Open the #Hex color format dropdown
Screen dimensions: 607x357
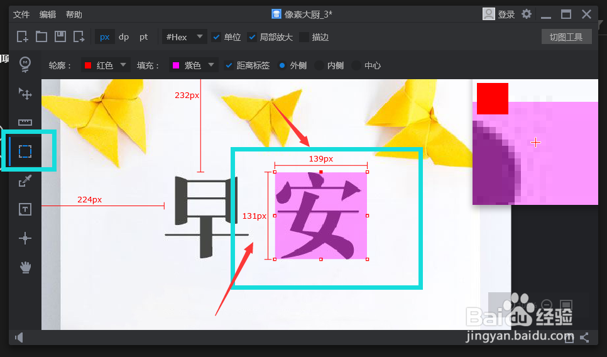point(184,37)
